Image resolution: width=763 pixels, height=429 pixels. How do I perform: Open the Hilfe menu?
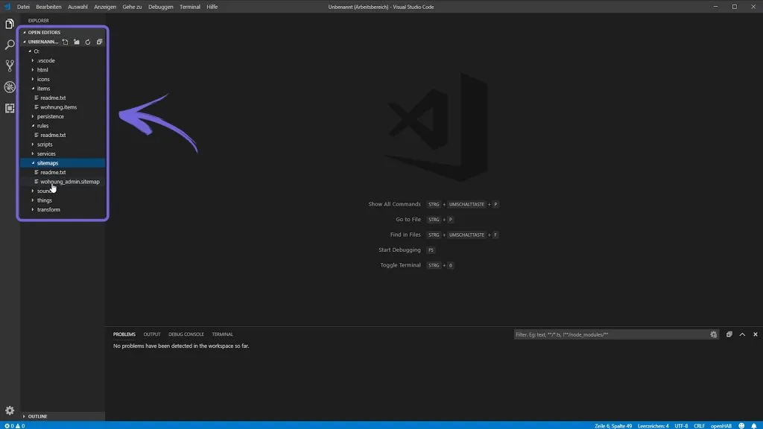212,7
